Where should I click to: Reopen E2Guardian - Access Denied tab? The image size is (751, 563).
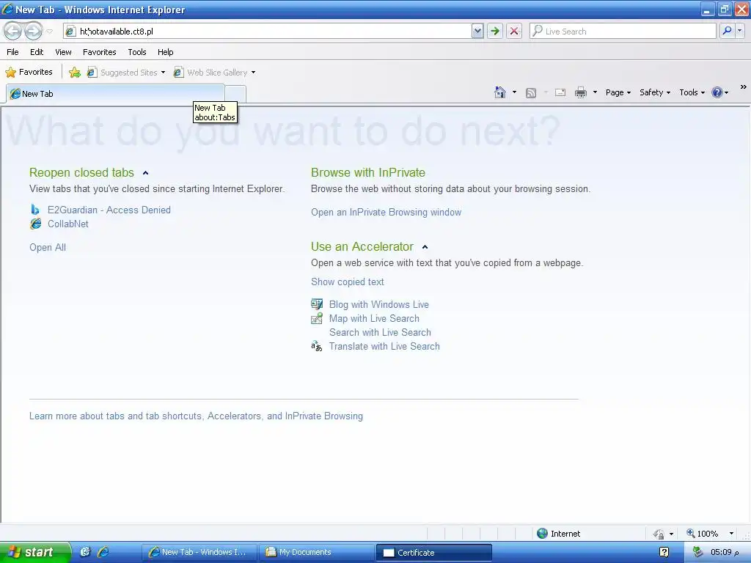pyautogui.click(x=109, y=210)
